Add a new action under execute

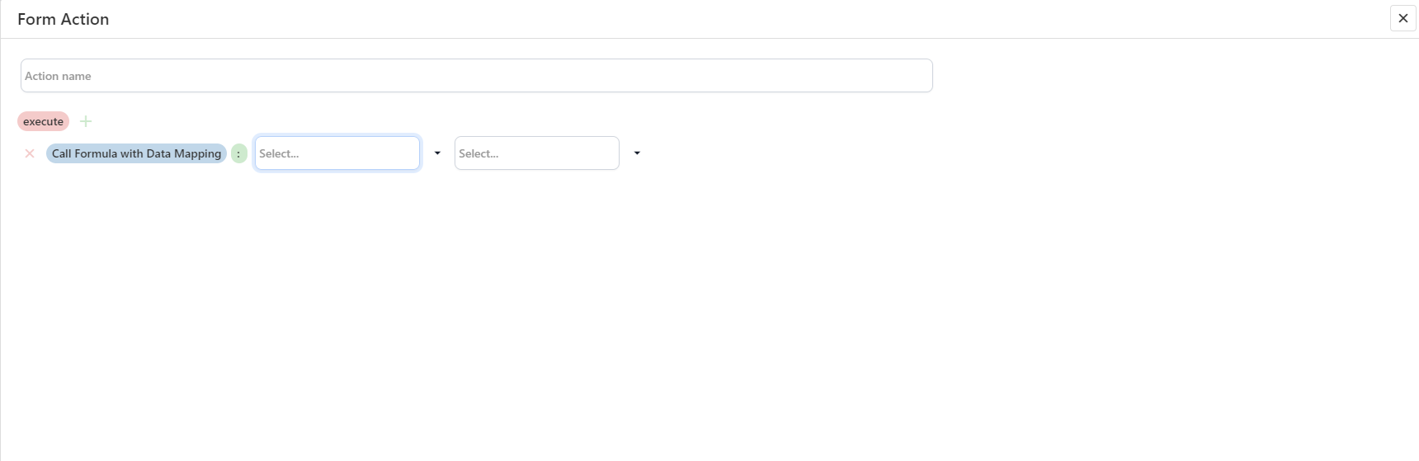tap(86, 121)
